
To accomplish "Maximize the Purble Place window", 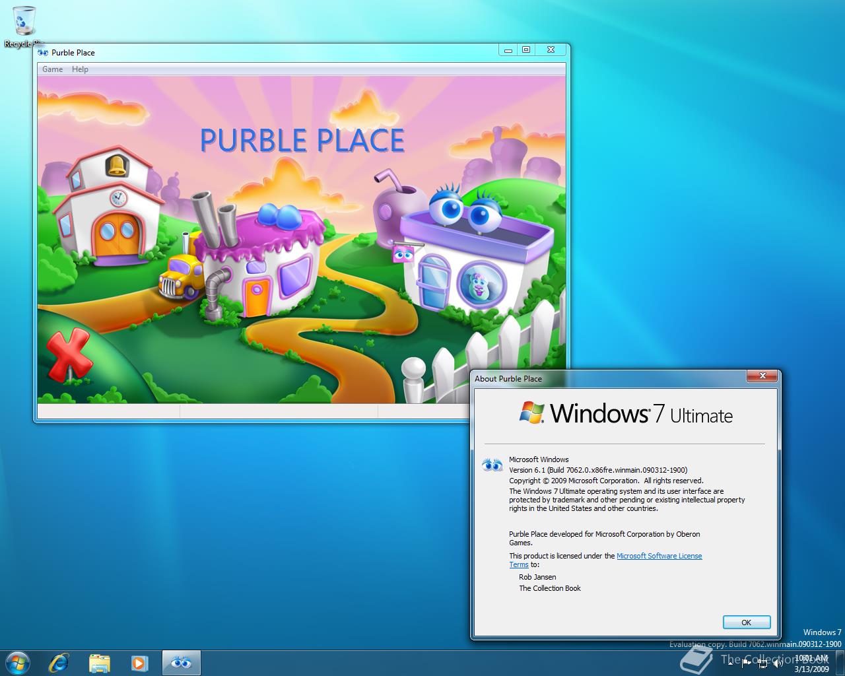I will tap(526, 50).
